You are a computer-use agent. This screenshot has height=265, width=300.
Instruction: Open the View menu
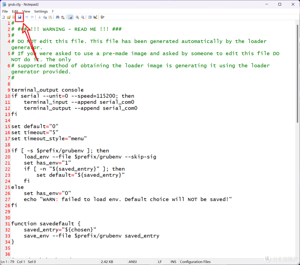point(26,11)
